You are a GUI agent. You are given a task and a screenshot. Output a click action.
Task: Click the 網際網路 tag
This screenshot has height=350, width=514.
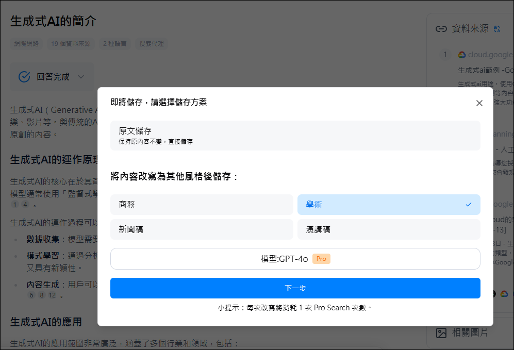26,44
